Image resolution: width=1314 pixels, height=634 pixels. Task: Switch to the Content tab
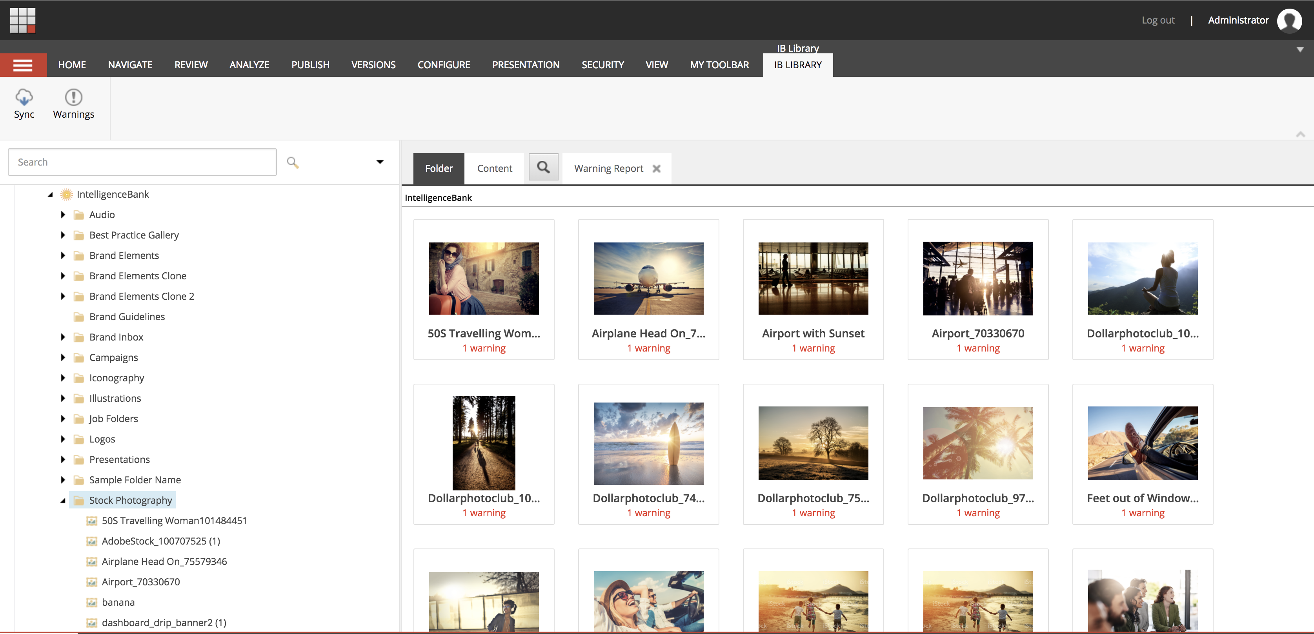pos(494,168)
